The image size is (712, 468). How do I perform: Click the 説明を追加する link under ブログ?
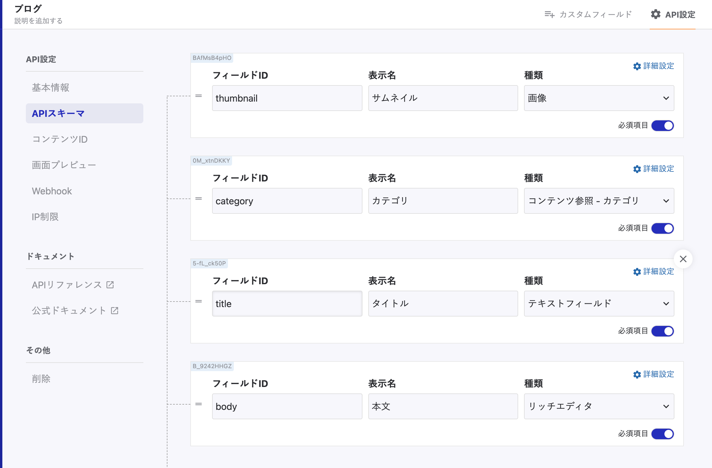click(x=38, y=21)
